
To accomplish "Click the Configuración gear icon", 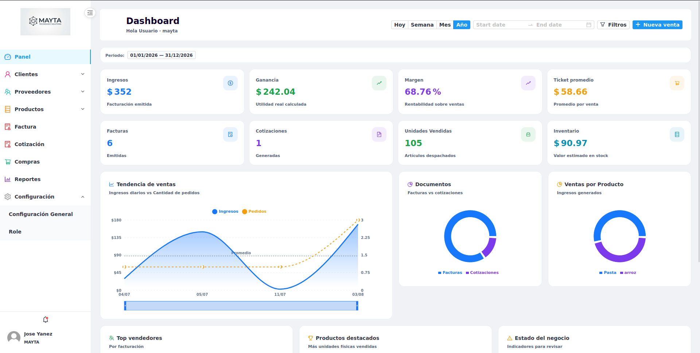I will [x=8, y=197].
